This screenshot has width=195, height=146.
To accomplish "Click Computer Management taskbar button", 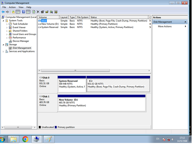I will tap(37, 139).
